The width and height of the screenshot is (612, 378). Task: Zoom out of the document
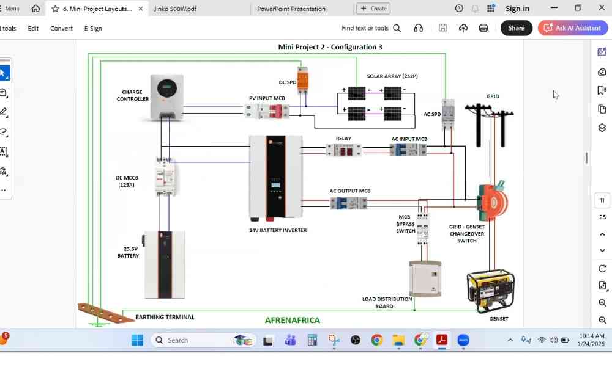(x=602, y=320)
